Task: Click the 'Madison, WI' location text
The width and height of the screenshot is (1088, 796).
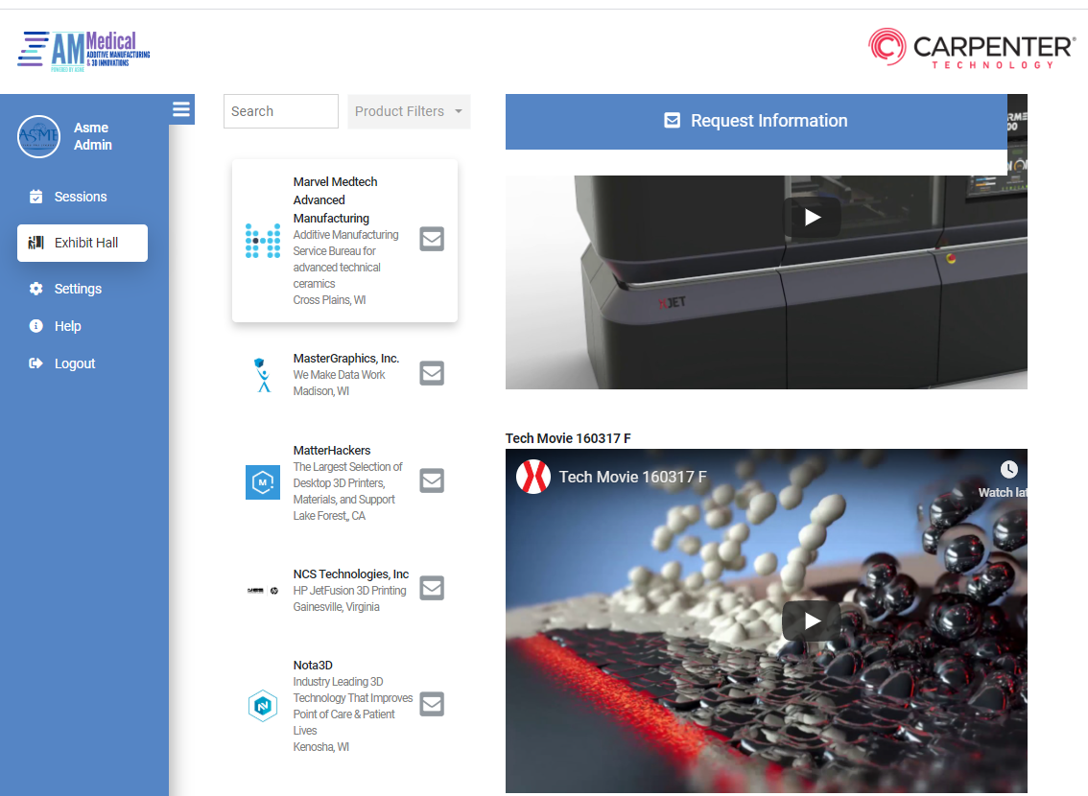Action: tap(321, 391)
